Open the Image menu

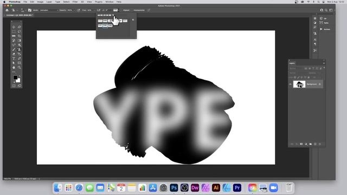pyautogui.click(x=40, y=2)
